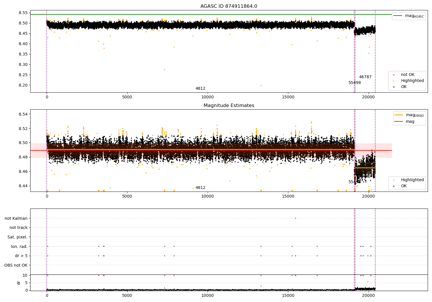Viewport: 432px width, 302px height.
Task: Click the "not track" axis label
Action: tap(18, 228)
